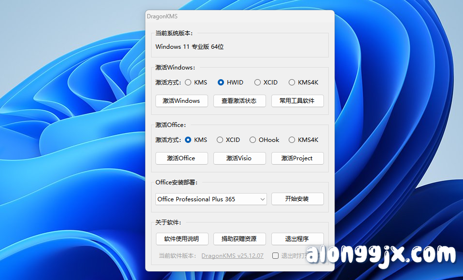Click 捐助获赠资源 donation button
Screen dimensions: 463x280
click(239, 238)
